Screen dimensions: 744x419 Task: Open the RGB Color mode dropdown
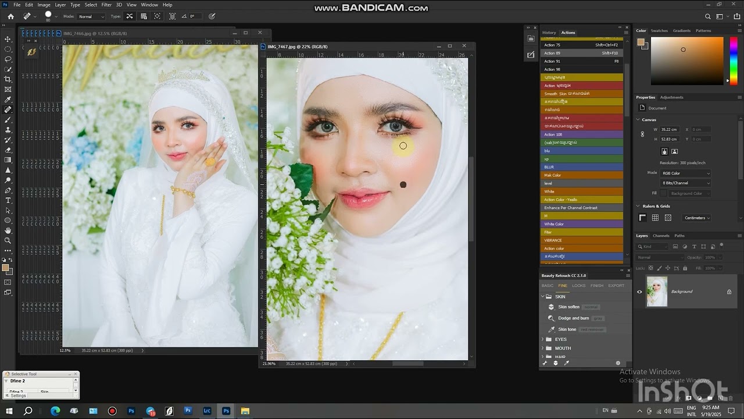685,173
